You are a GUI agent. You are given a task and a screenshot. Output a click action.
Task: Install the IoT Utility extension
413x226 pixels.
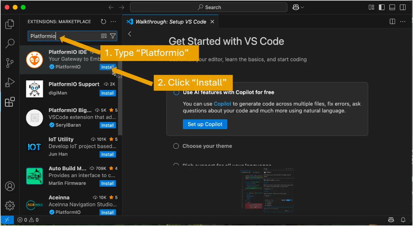tap(108, 154)
